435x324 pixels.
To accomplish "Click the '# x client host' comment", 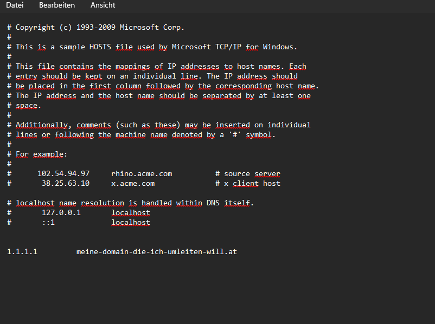I will 248,184.
